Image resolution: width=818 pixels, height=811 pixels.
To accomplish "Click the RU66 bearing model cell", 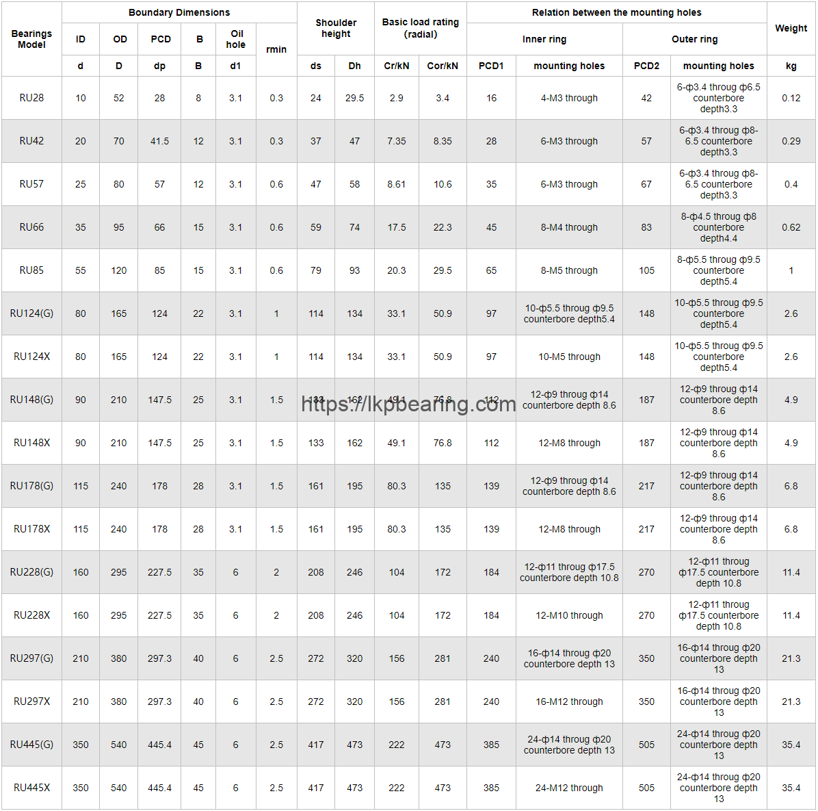I will [x=31, y=227].
